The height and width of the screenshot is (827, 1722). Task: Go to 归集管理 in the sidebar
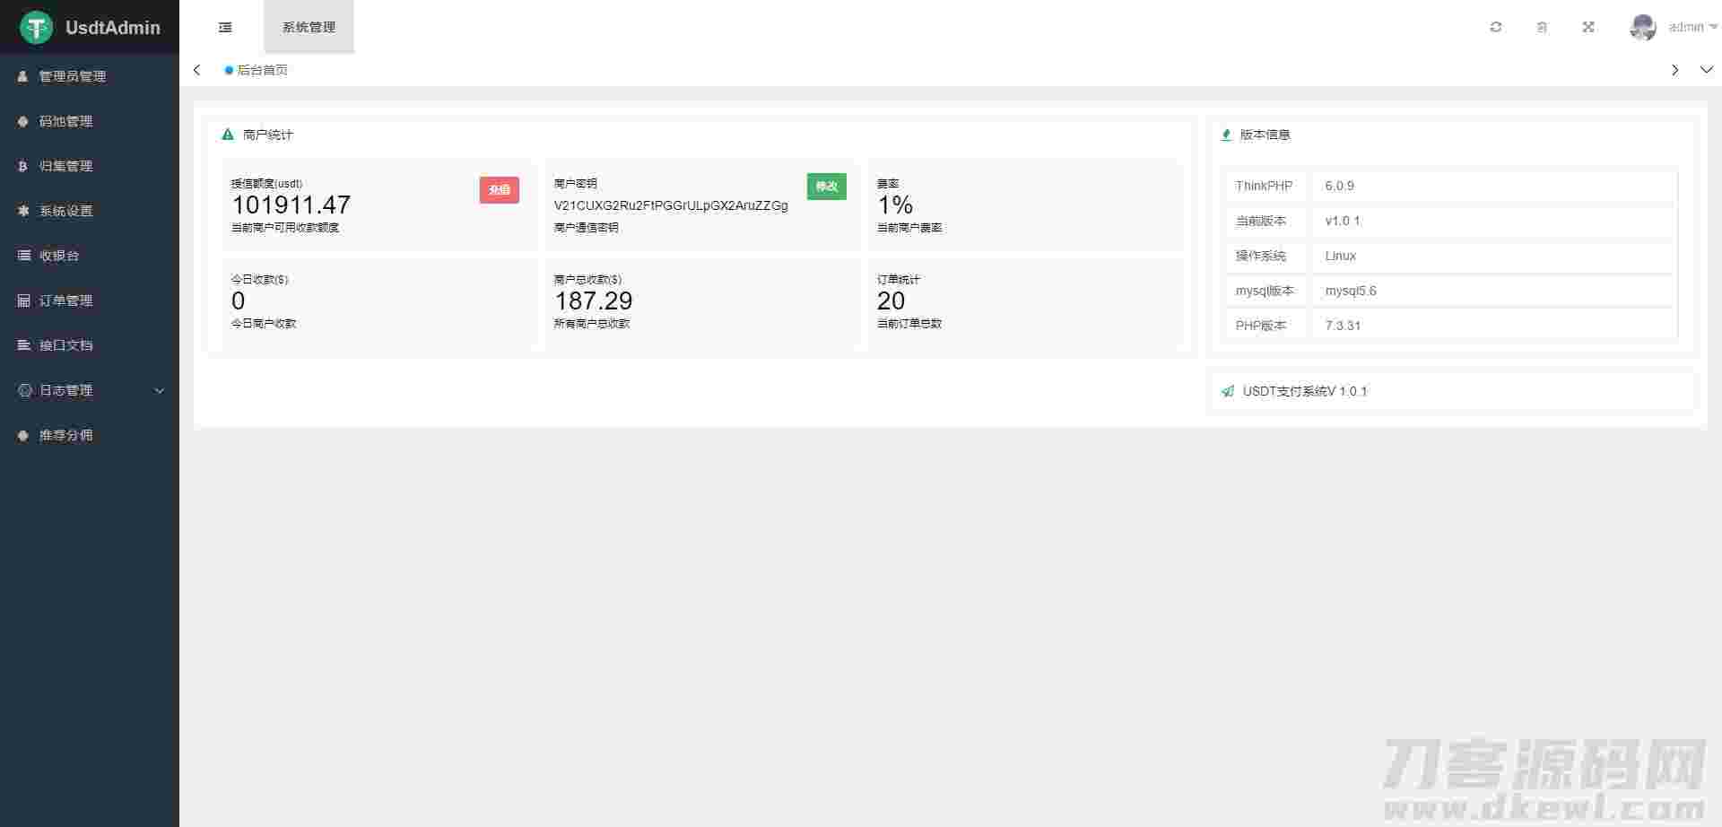pos(90,166)
